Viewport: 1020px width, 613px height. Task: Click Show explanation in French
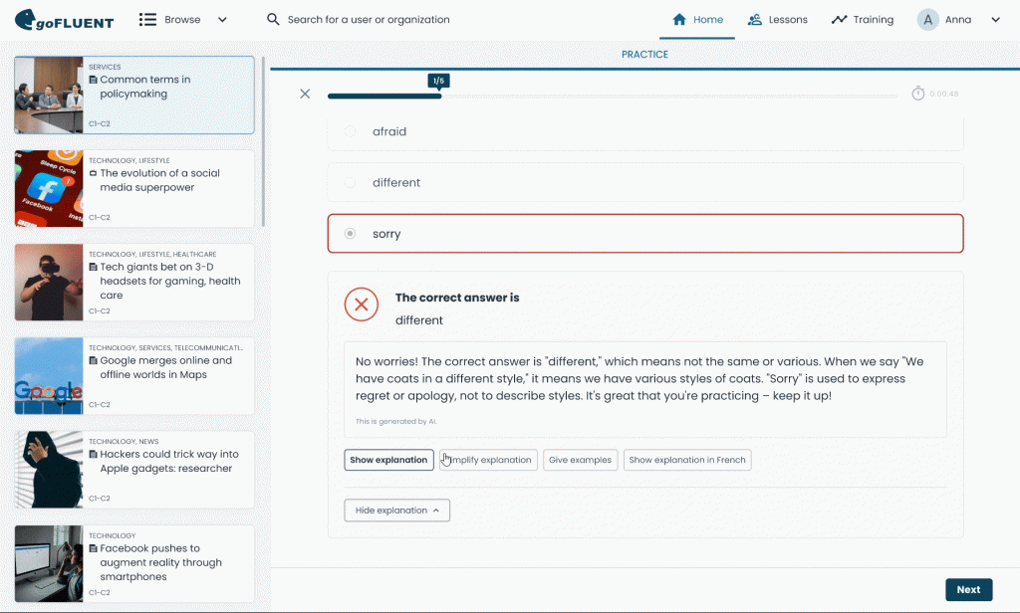coord(686,460)
